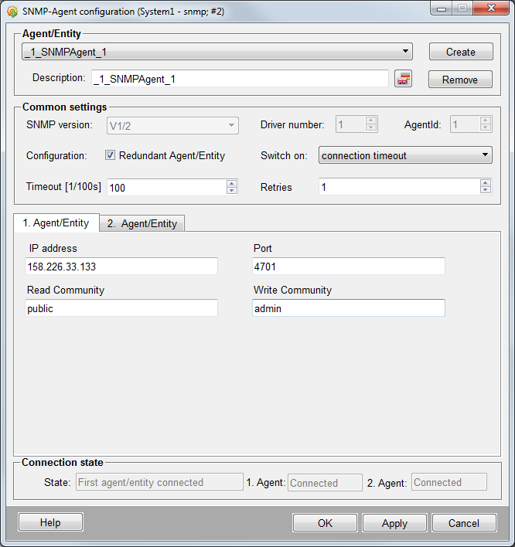Decrease Timeout value with down arrow
This screenshot has width=515, height=547.
tap(232, 191)
